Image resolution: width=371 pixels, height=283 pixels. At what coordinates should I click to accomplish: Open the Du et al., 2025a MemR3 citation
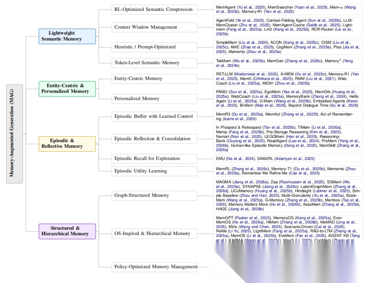point(247,115)
